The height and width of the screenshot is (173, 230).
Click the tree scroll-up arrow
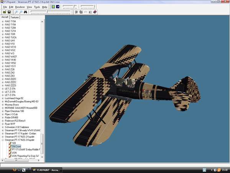click(42, 22)
